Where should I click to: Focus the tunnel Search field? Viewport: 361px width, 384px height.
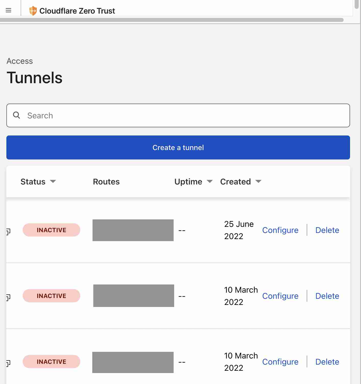tap(178, 116)
